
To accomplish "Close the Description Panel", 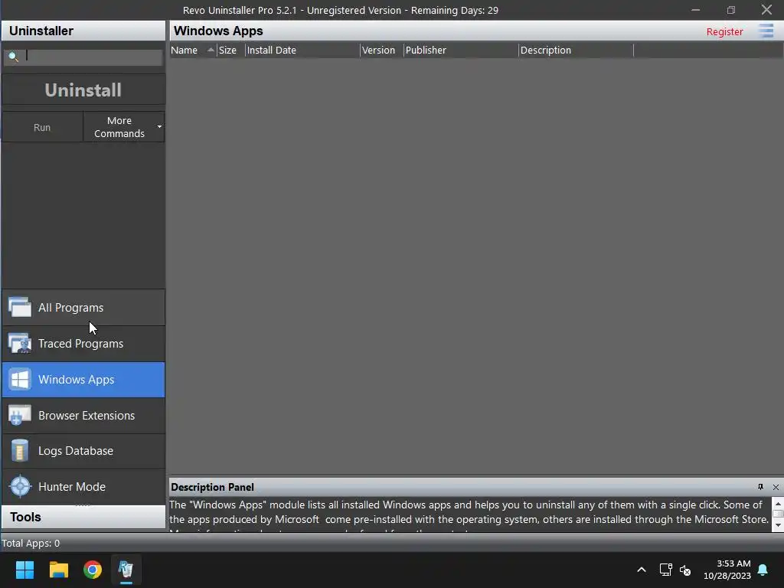I will click(776, 487).
